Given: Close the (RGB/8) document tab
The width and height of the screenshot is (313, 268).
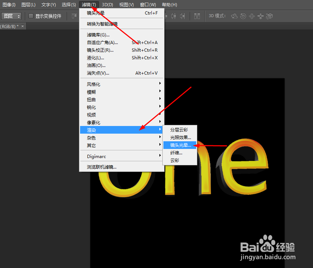Looking at the screenshot, I should pyautogui.click(x=22, y=26).
